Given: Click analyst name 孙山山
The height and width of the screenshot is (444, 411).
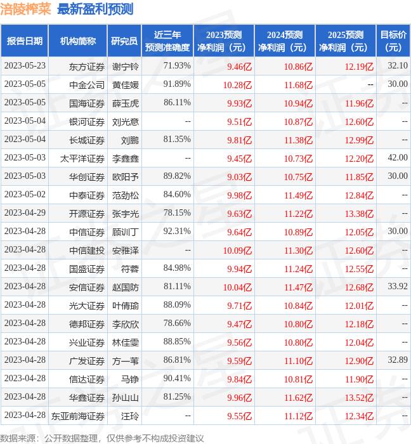Looking at the screenshot, I should [126, 398].
